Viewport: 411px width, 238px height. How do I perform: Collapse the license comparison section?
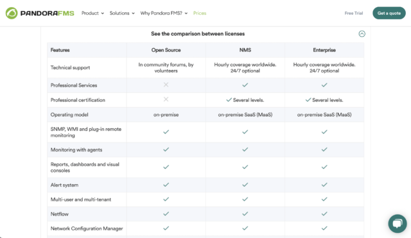362,34
